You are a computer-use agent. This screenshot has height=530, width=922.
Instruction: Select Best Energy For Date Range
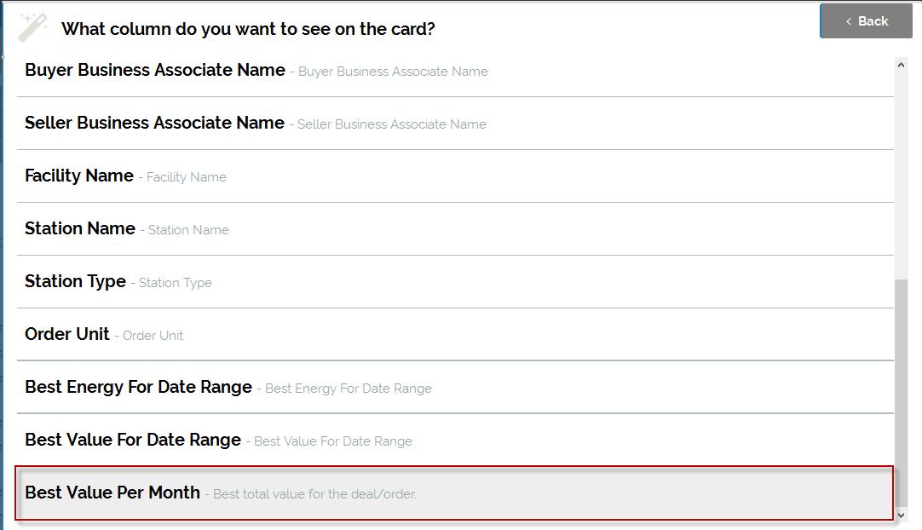138,388
